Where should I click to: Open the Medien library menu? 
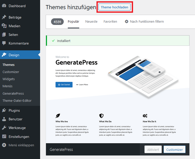tap(20, 26)
